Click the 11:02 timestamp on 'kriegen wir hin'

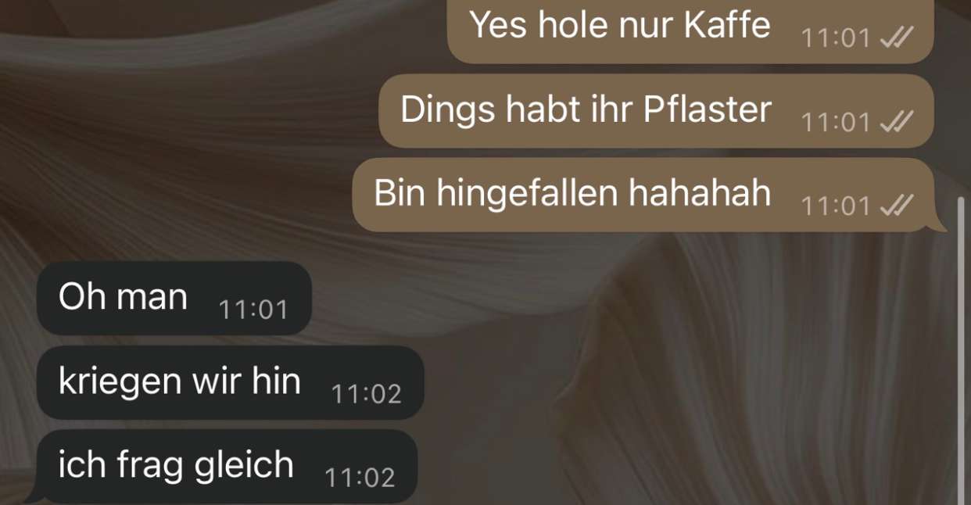(x=366, y=394)
